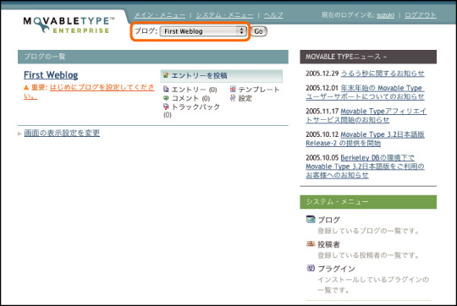Image resolution: width=457 pixels, height=306 pixels.
Task: Click the orange warning triangle icon
Action: (x=26, y=87)
